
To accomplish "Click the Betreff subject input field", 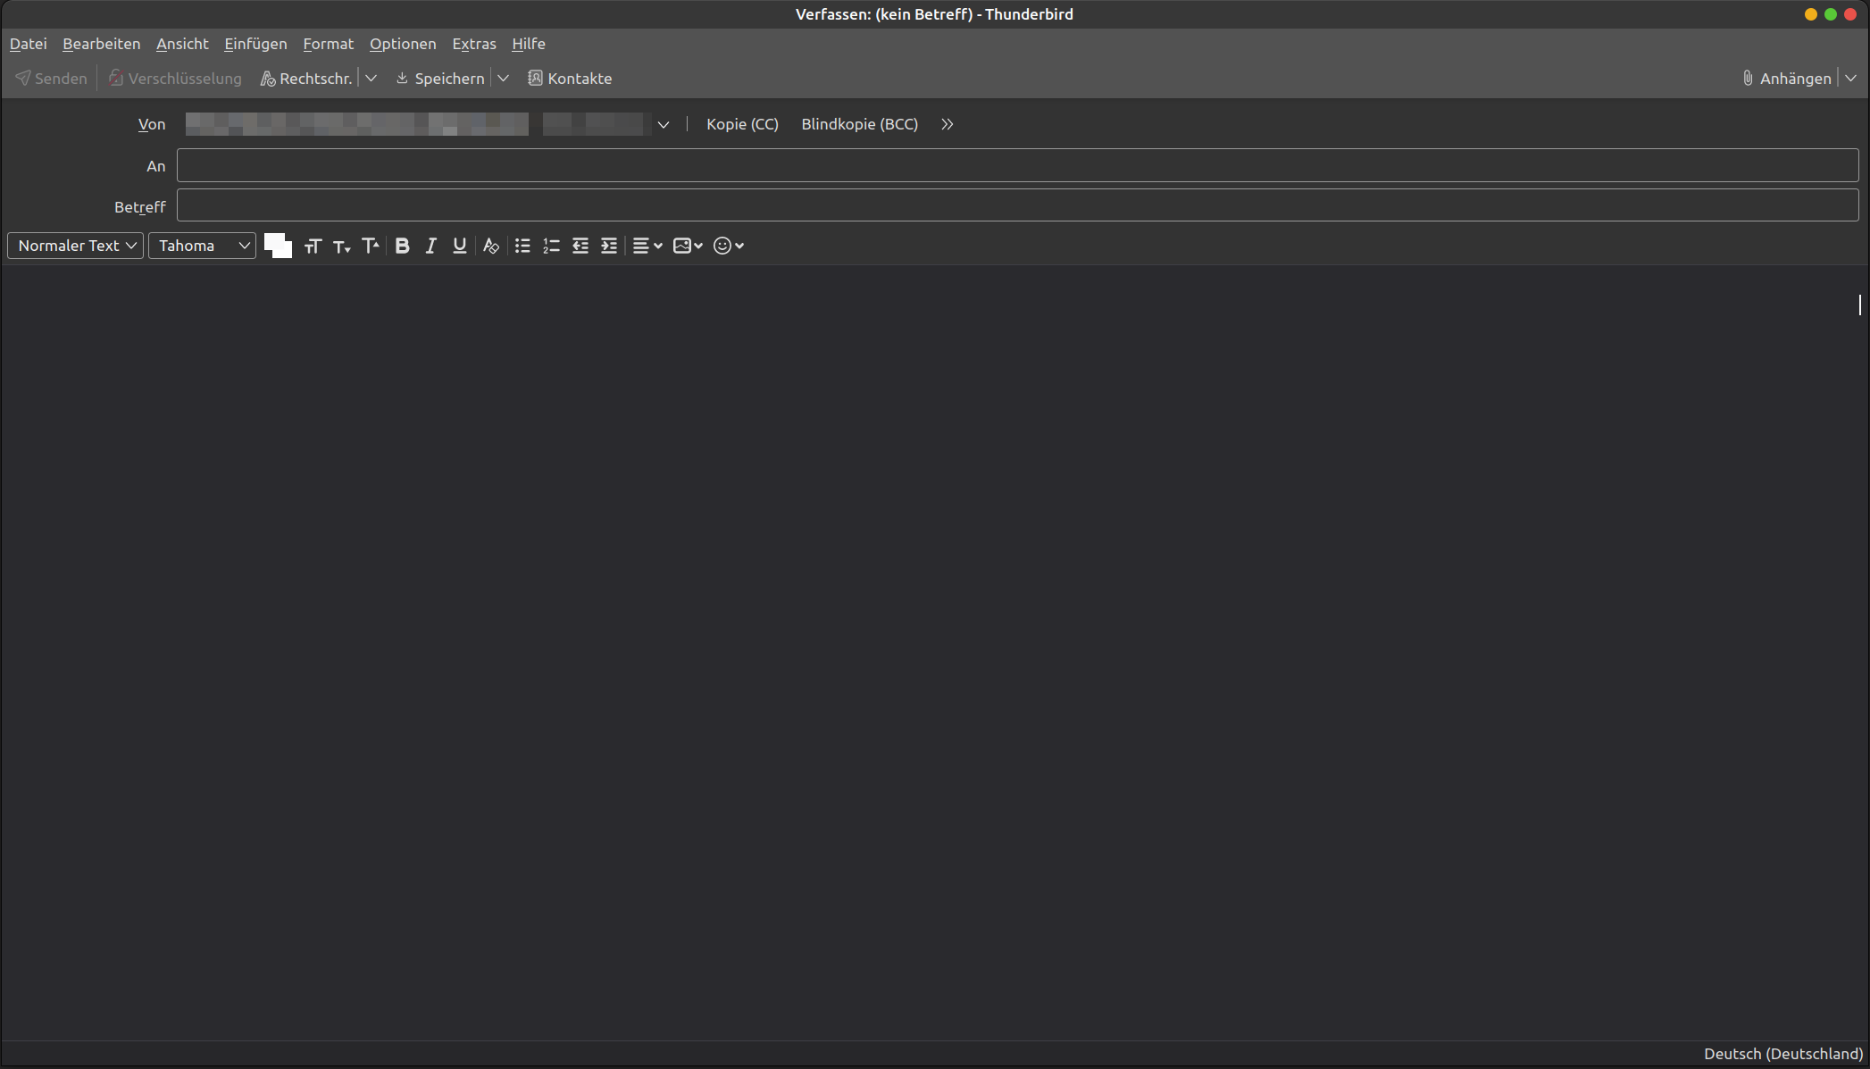I will tap(1017, 205).
